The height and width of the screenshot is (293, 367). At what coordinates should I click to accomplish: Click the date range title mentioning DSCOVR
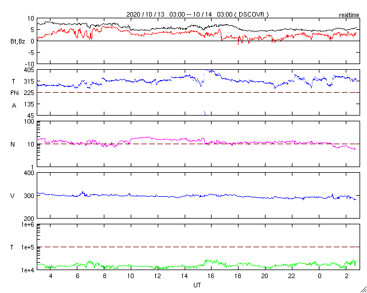click(197, 14)
